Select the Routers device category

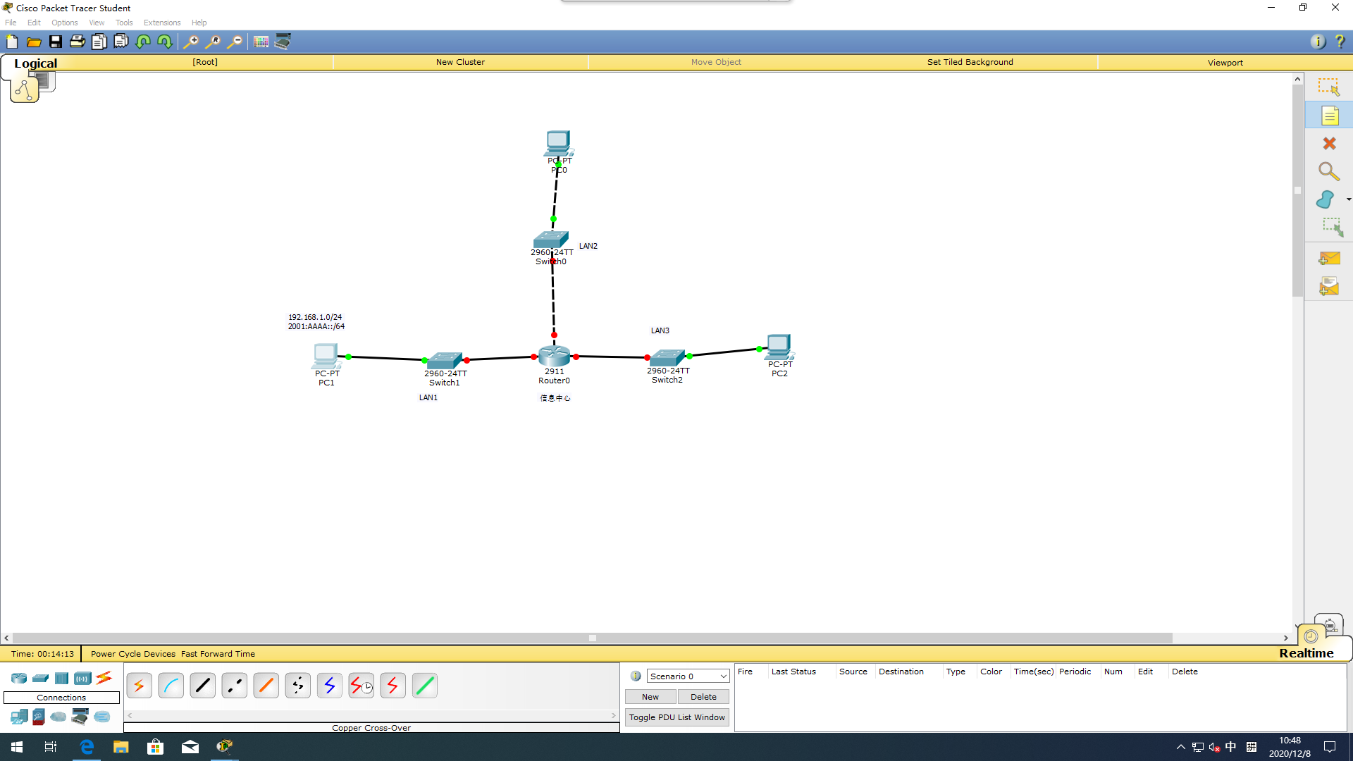click(19, 678)
